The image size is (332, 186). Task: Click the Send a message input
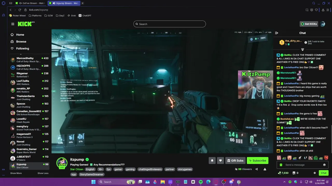(302, 165)
